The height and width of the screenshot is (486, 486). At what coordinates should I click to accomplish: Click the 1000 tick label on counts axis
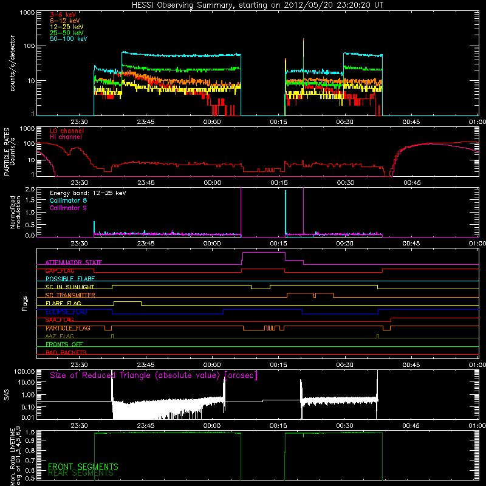tap(27, 13)
